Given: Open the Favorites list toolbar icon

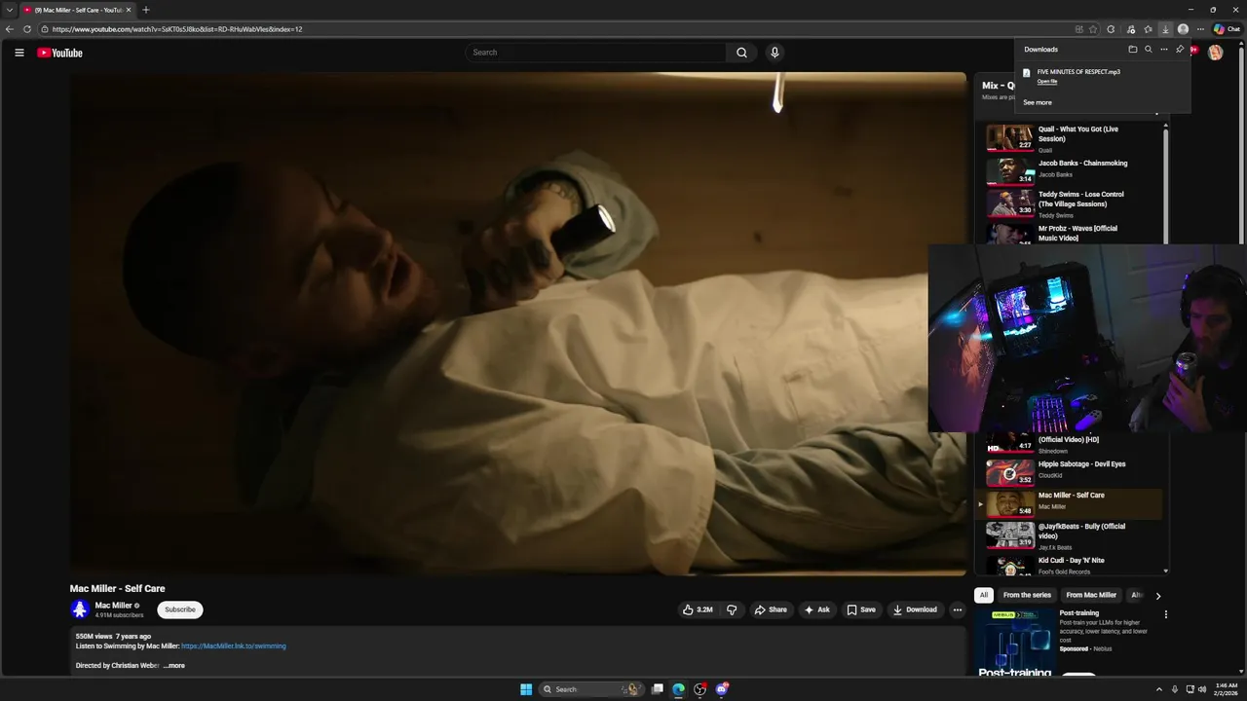Looking at the screenshot, I should (1148, 29).
